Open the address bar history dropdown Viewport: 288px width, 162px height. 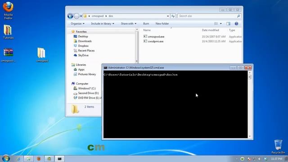(x=168, y=16)
